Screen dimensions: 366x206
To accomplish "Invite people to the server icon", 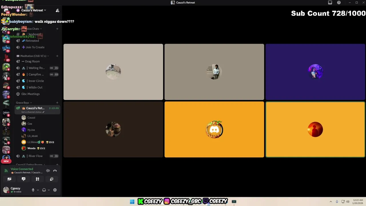I will (57, 10).
